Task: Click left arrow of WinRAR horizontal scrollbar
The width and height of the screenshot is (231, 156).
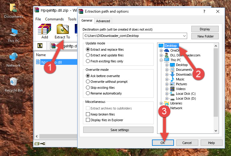Action: tap(37, 136)
